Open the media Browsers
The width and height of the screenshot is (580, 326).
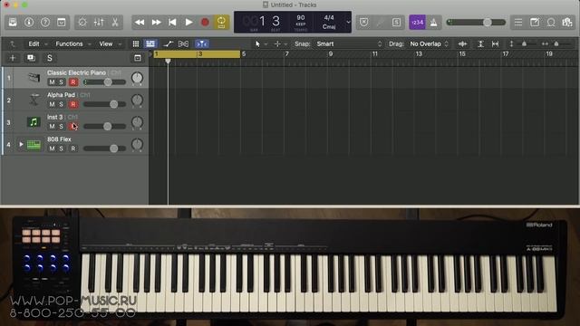(567, 22)
